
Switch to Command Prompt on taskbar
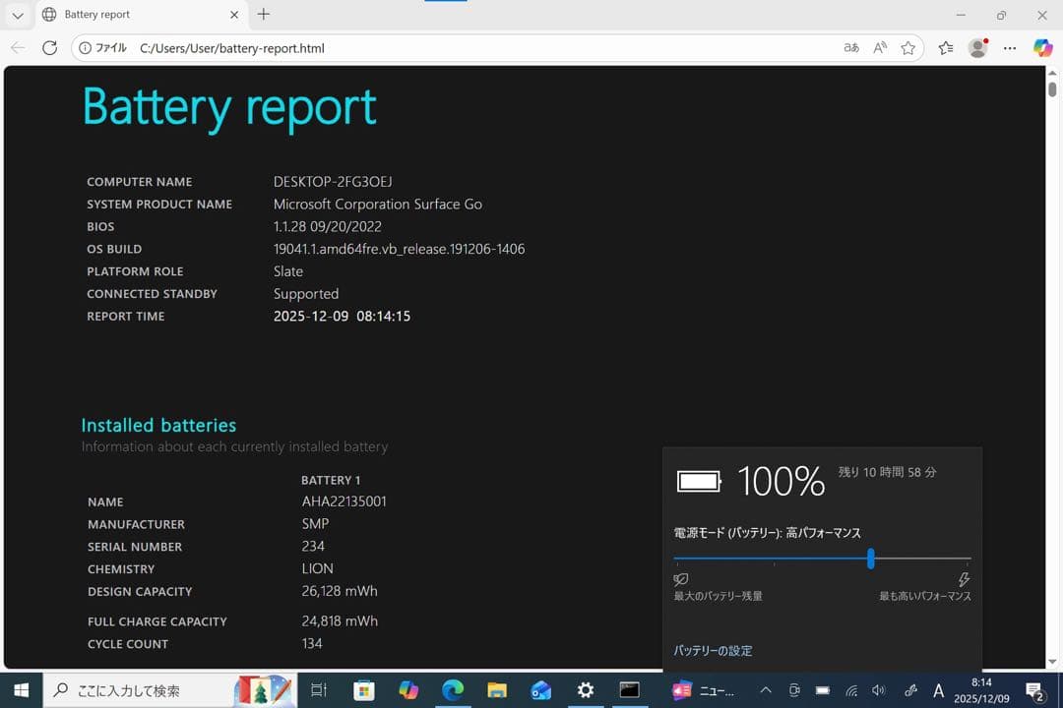click(x=629, y=690)
